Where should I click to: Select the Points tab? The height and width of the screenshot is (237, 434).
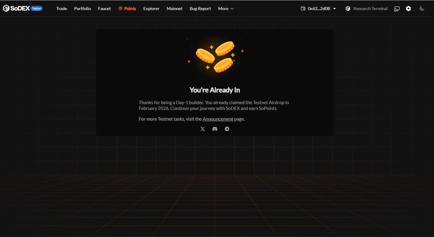pyautogui.click(x=127, y=8)
